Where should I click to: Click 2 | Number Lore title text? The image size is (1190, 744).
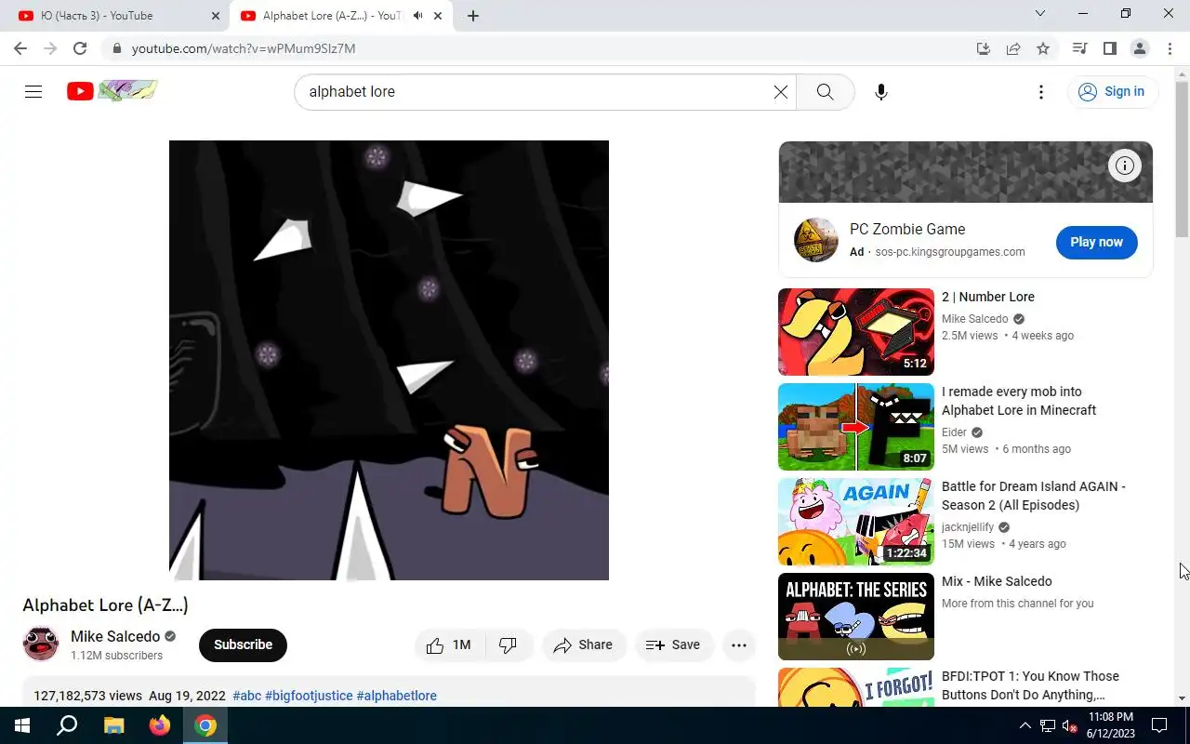tap(988, 297)
